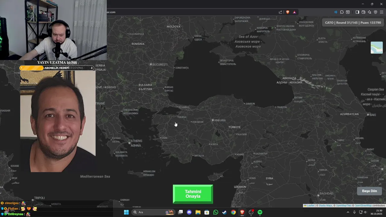Confirm guess with Tahmini Onayla button

point(193,194)
